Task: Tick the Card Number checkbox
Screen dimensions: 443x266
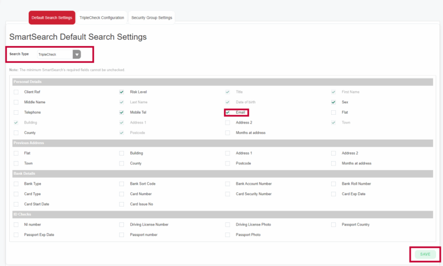Action: [122, 194]
